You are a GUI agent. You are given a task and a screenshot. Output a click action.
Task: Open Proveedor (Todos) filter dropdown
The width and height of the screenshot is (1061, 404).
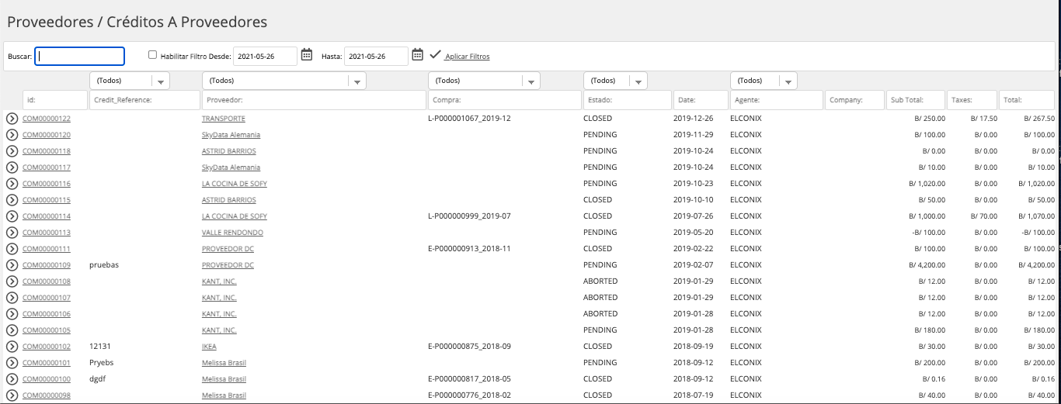284,81
